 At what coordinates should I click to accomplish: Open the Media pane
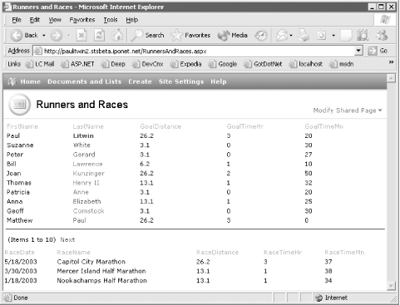click(x=232, y=36)
